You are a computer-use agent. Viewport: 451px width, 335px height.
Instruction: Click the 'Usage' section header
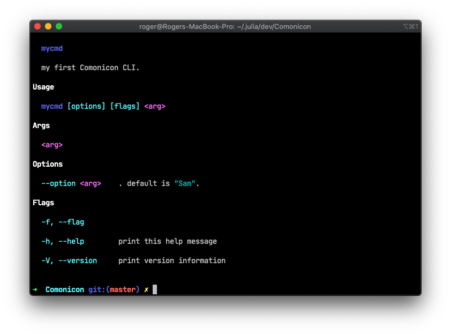click(x=43, y=87)
